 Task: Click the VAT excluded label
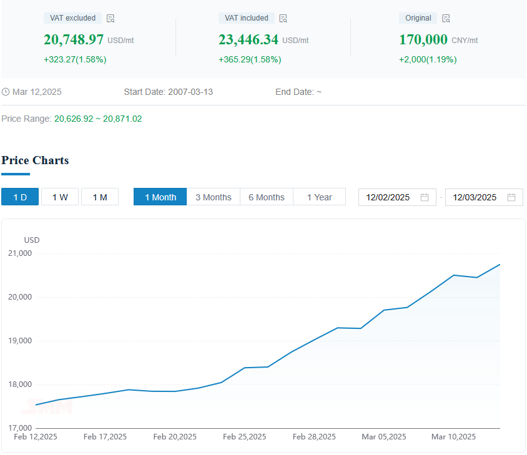coord(72,18)
